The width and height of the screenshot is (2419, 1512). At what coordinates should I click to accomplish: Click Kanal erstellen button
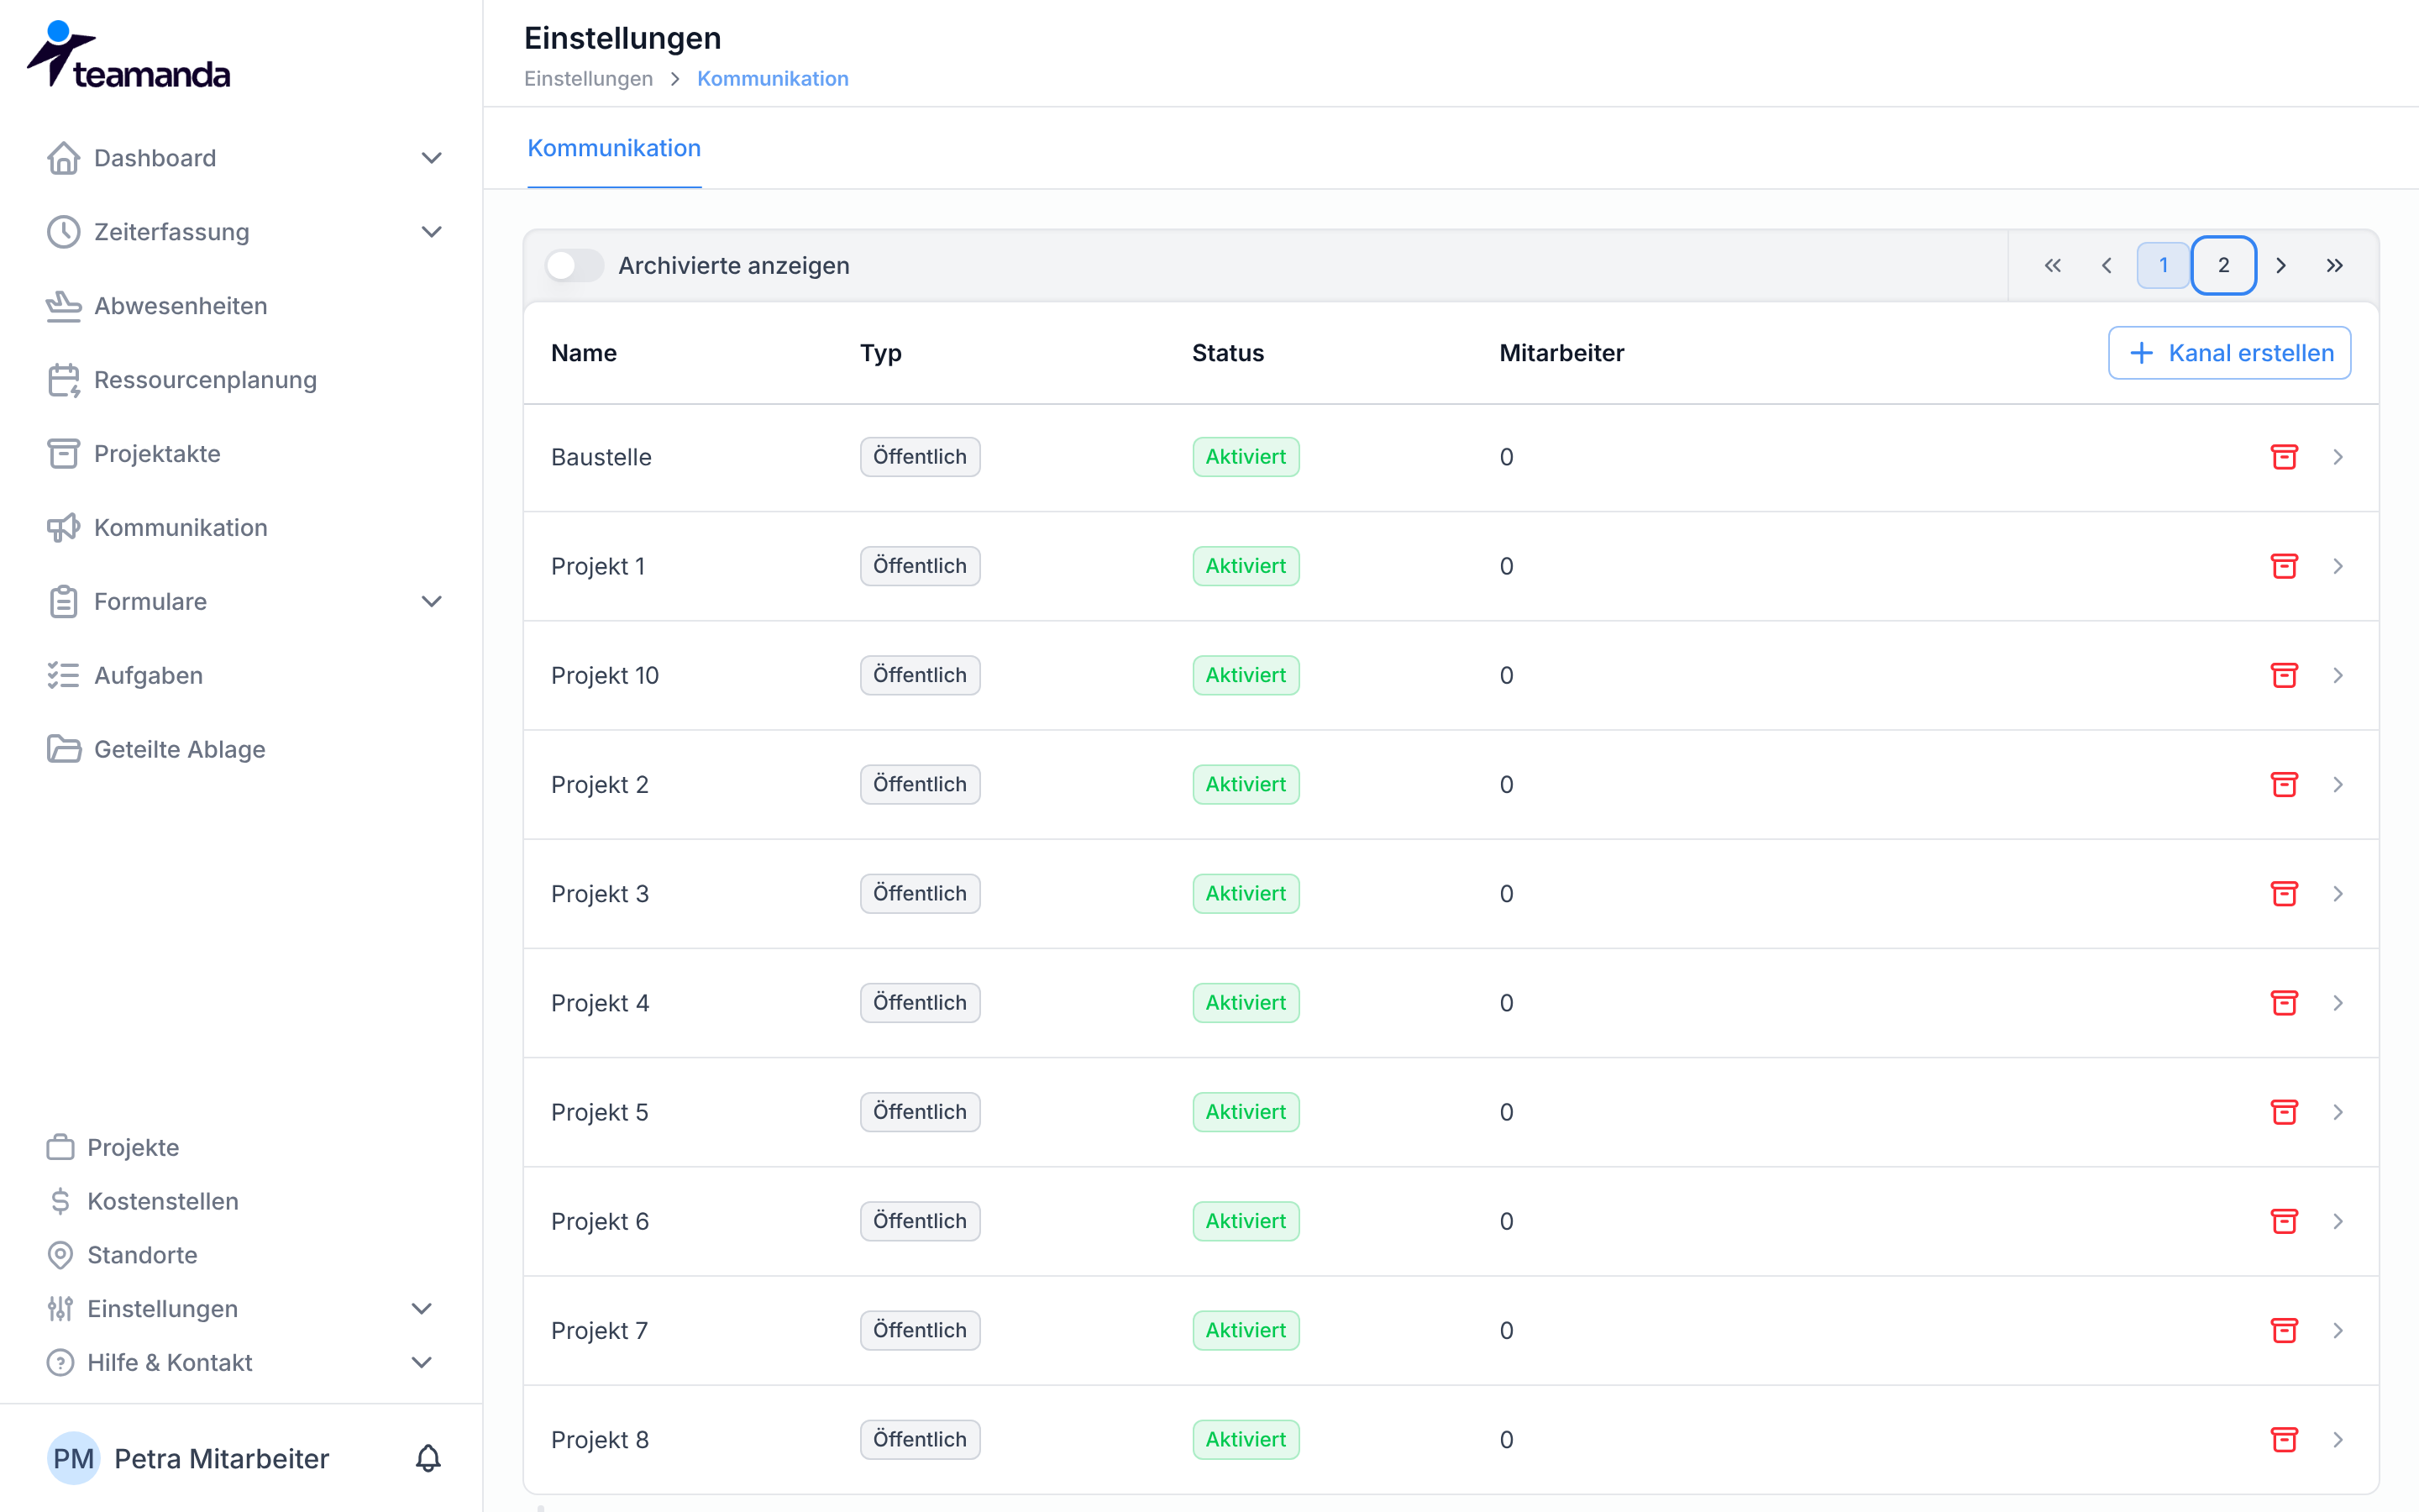coord(2229,353)
